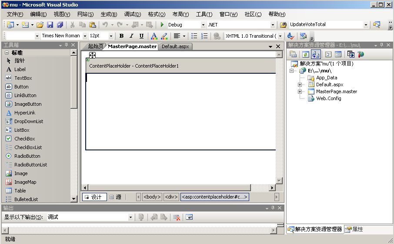394x244 pixels.
Task: Start debugging with the green play icon
Action: click(162, 25)
